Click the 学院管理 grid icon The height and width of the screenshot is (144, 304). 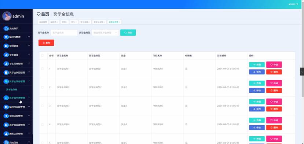[x=6, y=46]
